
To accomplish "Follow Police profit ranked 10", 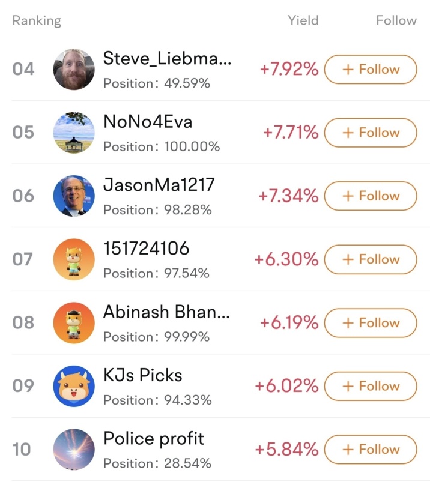I will coord(371,450).
